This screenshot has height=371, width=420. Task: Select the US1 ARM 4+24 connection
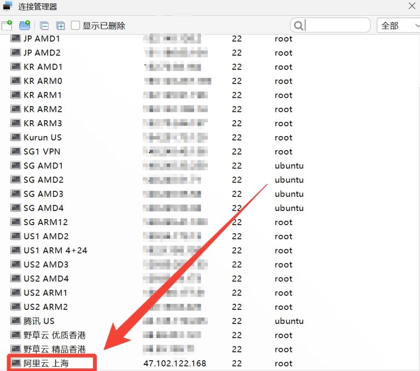pyautogui.click(x=55, y=250)
